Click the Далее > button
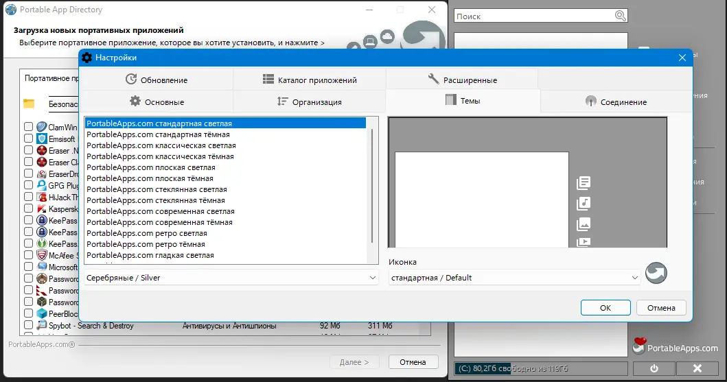 tap(354, 362)
